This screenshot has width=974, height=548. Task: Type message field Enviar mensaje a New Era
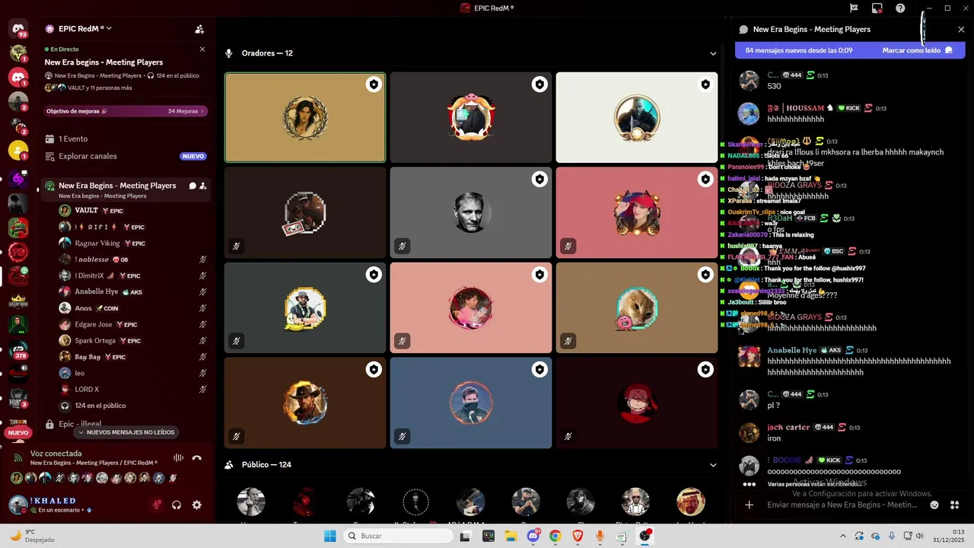(842, 505)
